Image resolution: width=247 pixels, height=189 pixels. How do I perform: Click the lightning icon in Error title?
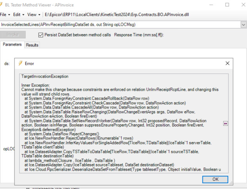(x=20, y=63)
